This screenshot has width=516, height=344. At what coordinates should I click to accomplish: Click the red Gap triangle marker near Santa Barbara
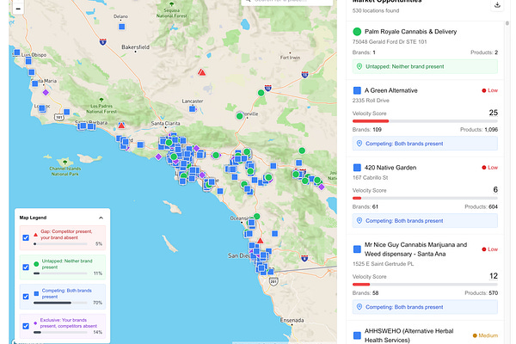(121, 126)
